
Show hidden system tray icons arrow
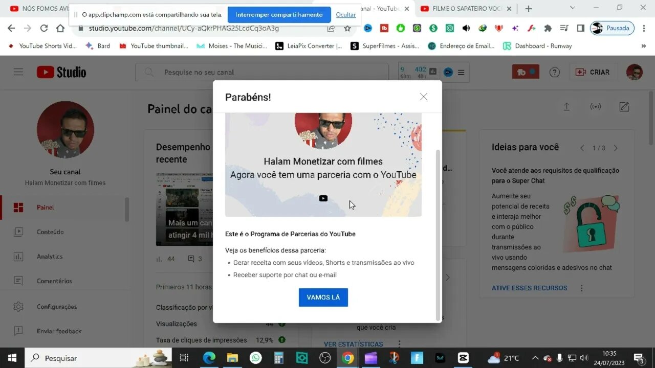(535, 358)
